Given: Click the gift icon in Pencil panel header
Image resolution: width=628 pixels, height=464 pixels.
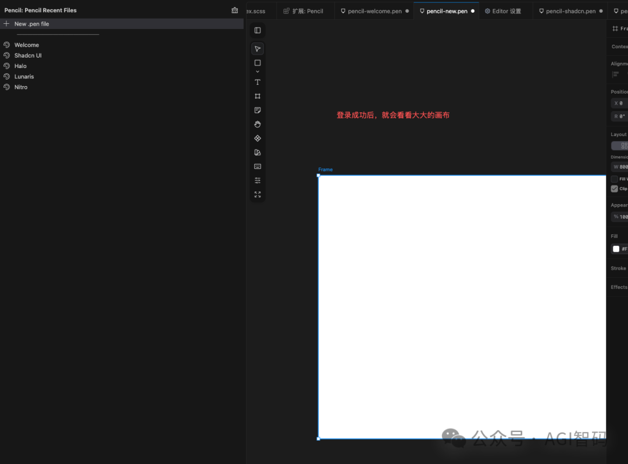Looking at the screenshot, I should (x=235, y=10).
